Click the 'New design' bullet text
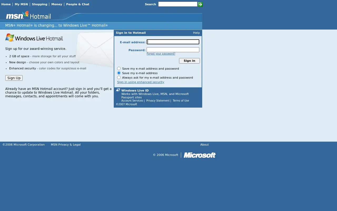The width and height of the screenshot is (337, 211). coord(18,62)
